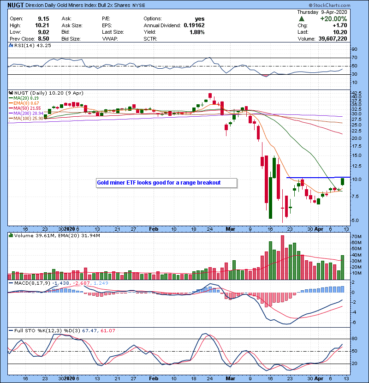This screenshot has width=369, height=383.
Task: Click the EMA(20) 31.94M volume legend text
Action: point(79,236)
